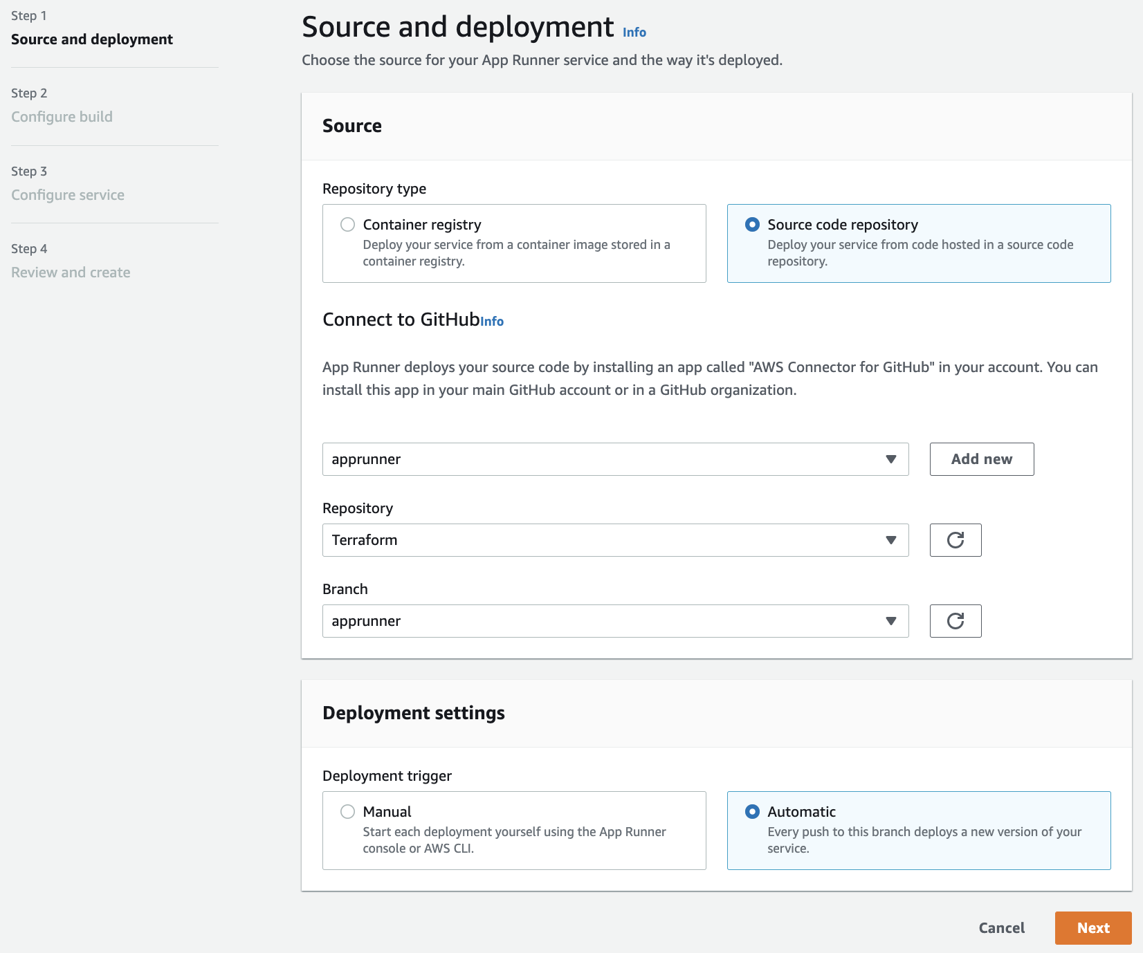
Task: Refresh the Branch list
Action: click(955, 621)
